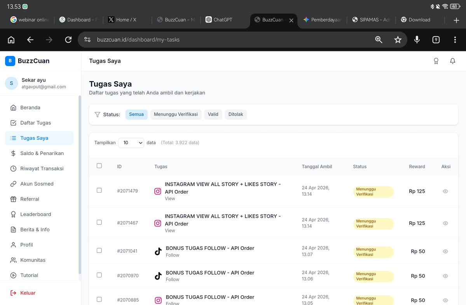This screenshot has height=305, width=466.
Task: Open Riwayat Transaksi page
Action: click(39, 168)
